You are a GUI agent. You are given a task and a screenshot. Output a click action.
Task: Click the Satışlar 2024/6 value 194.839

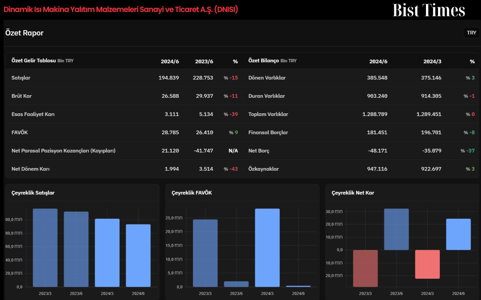tap(169, 78)
